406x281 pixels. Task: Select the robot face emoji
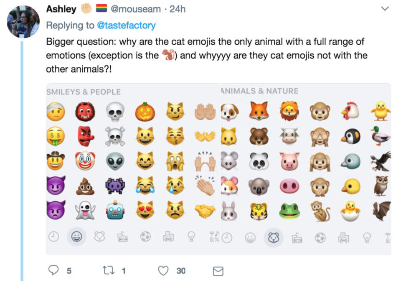115,210
